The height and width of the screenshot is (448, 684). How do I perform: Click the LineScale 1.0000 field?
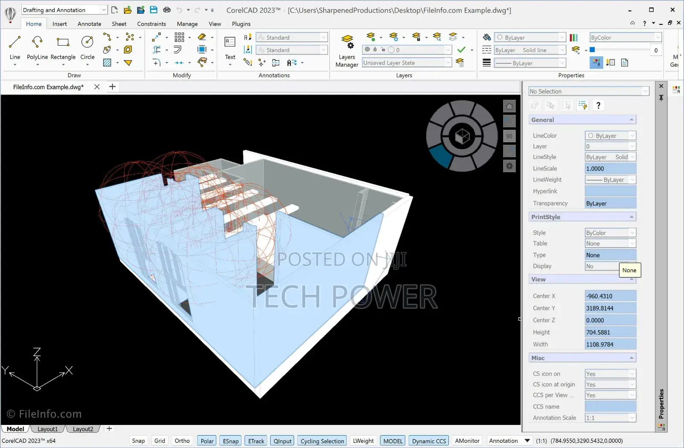click(x=610, y=168)
